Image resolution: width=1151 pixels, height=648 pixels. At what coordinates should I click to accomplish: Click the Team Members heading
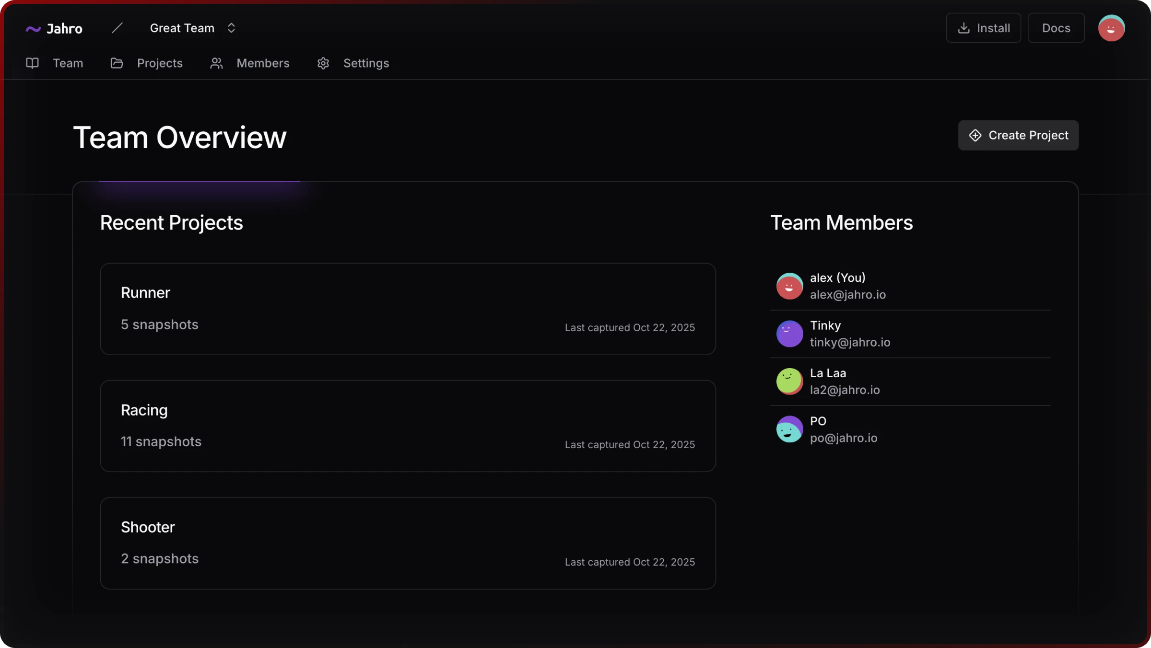(842, 223)
